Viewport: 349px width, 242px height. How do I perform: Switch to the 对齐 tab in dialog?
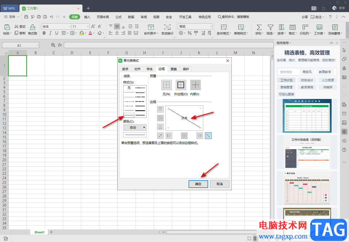pyautogui.click(x=137, y=69)
